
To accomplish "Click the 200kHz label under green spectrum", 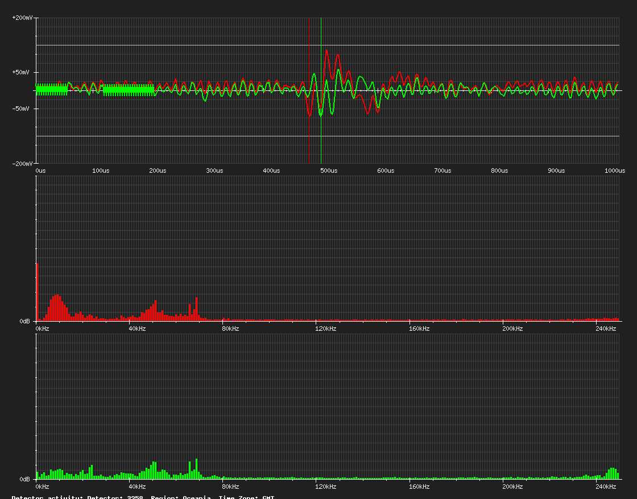I will click(512, 486).
